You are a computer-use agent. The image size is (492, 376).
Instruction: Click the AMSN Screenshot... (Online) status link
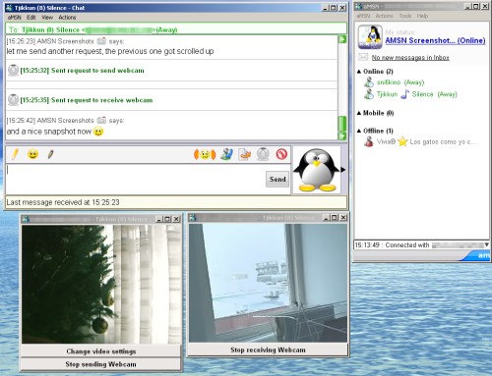pos(435,40)
